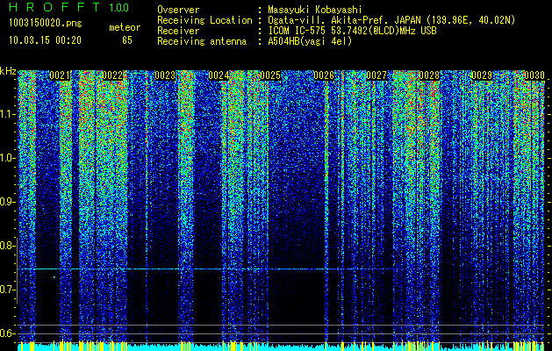Select observer name Masayuki Kobayashi
Screen dimensions: 552x351
point(315,11)
